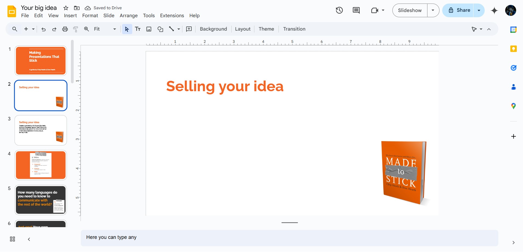Expand the Line type dropdown arrow

coord(179,29)
